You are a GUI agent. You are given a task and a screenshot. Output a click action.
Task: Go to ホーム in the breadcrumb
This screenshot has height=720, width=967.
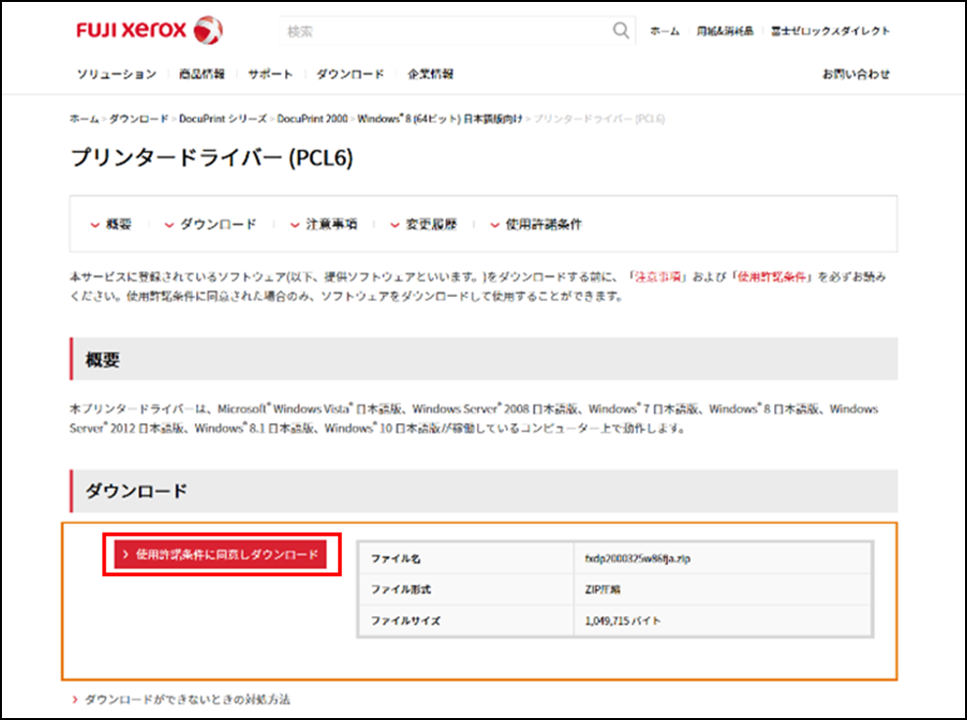(x=84, y=119)
